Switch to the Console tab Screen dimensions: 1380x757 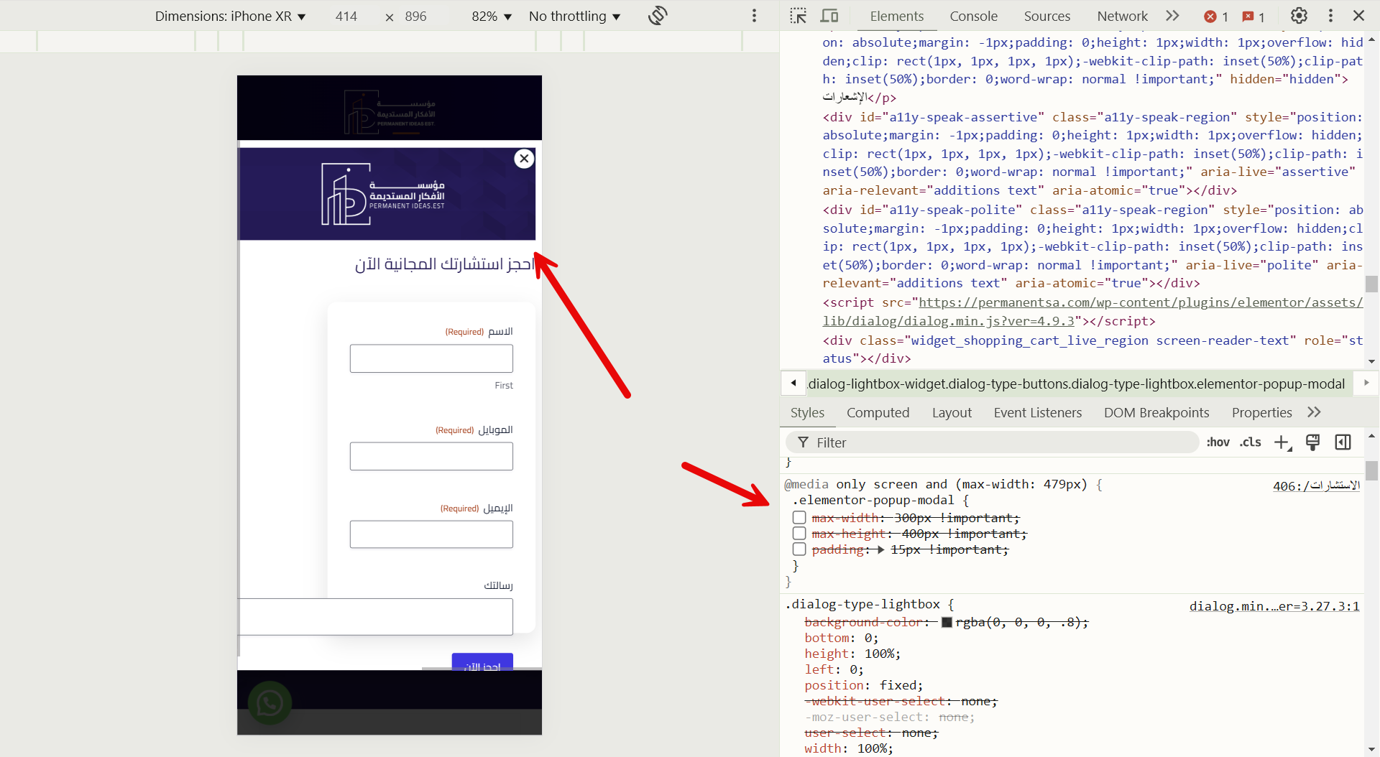pos(973,16)
